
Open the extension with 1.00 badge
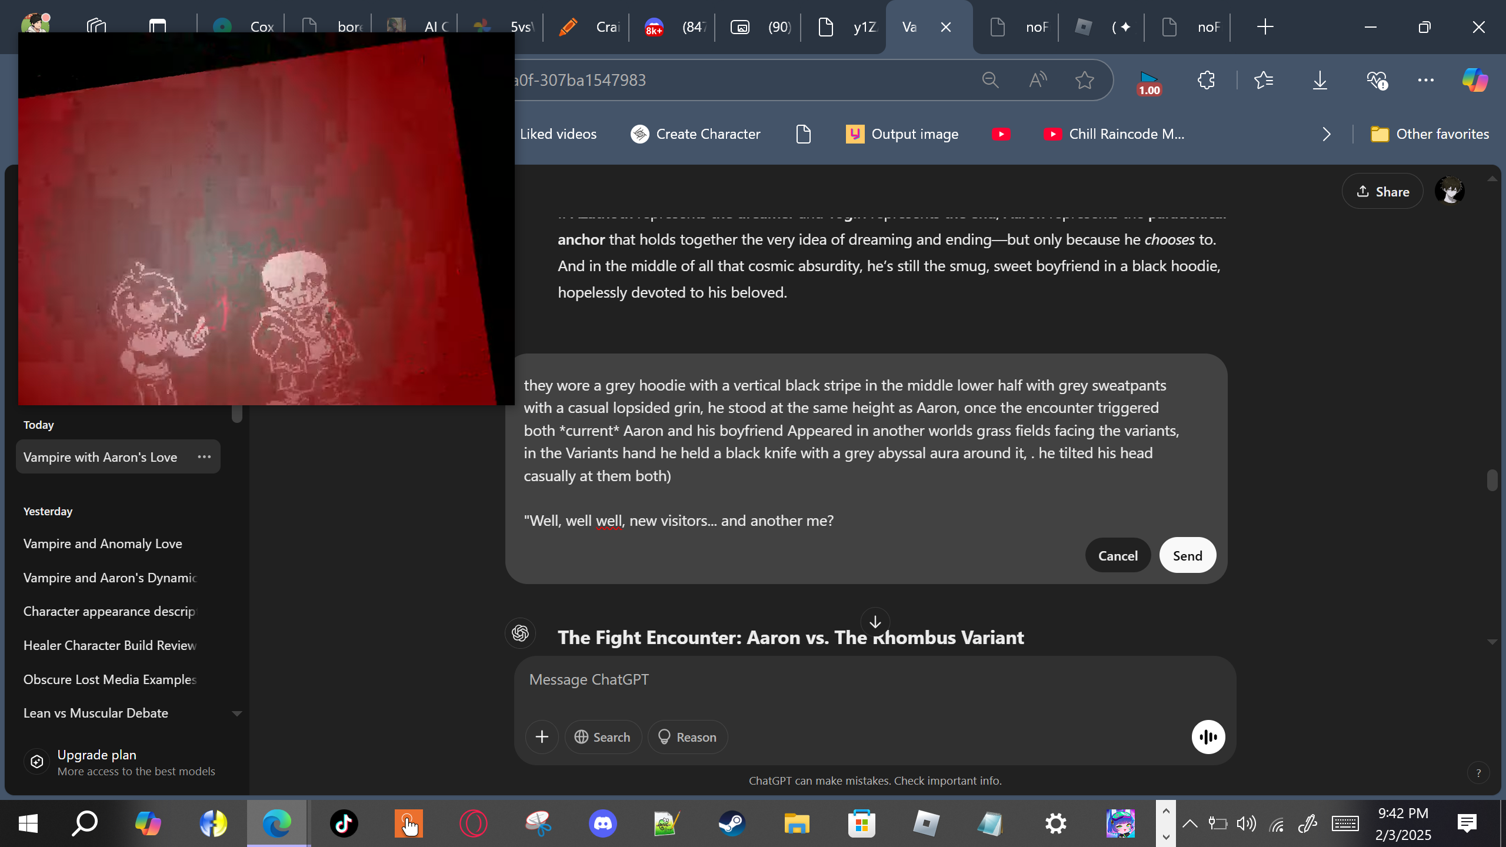[1149, 82]
